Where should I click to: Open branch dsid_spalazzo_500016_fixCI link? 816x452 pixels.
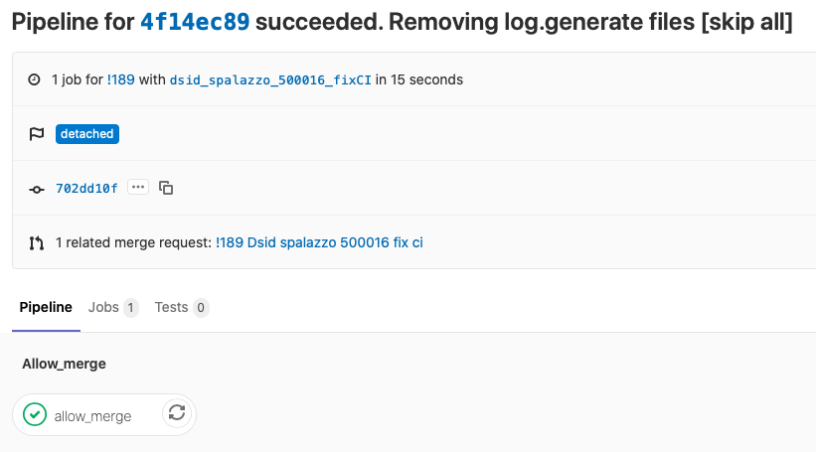[x=270, y=80]
